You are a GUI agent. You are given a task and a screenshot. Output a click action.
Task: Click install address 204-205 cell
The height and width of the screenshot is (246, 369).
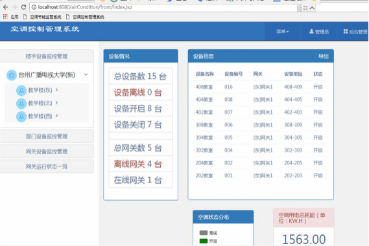tap(293, 163)
